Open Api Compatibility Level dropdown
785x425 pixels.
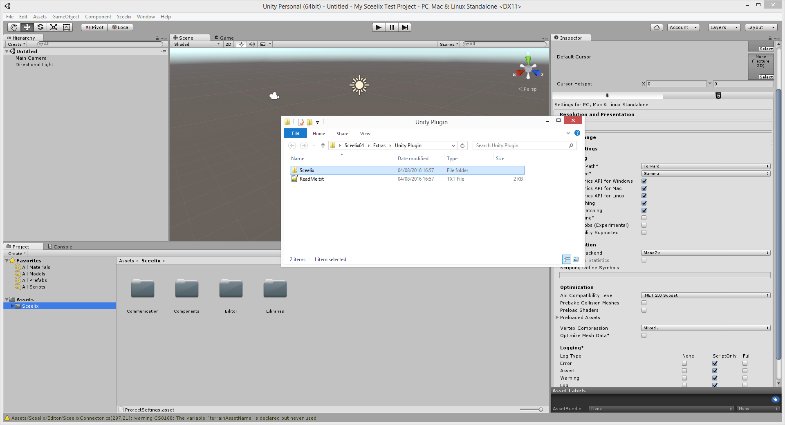coord(706,295)
